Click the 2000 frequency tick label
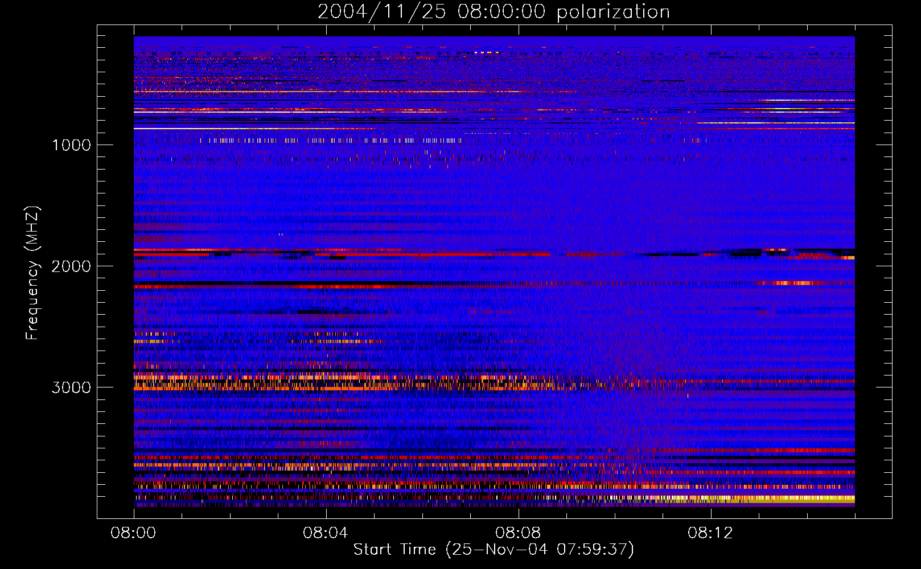This screenshot has height=569, width=921. pos(71,266)
